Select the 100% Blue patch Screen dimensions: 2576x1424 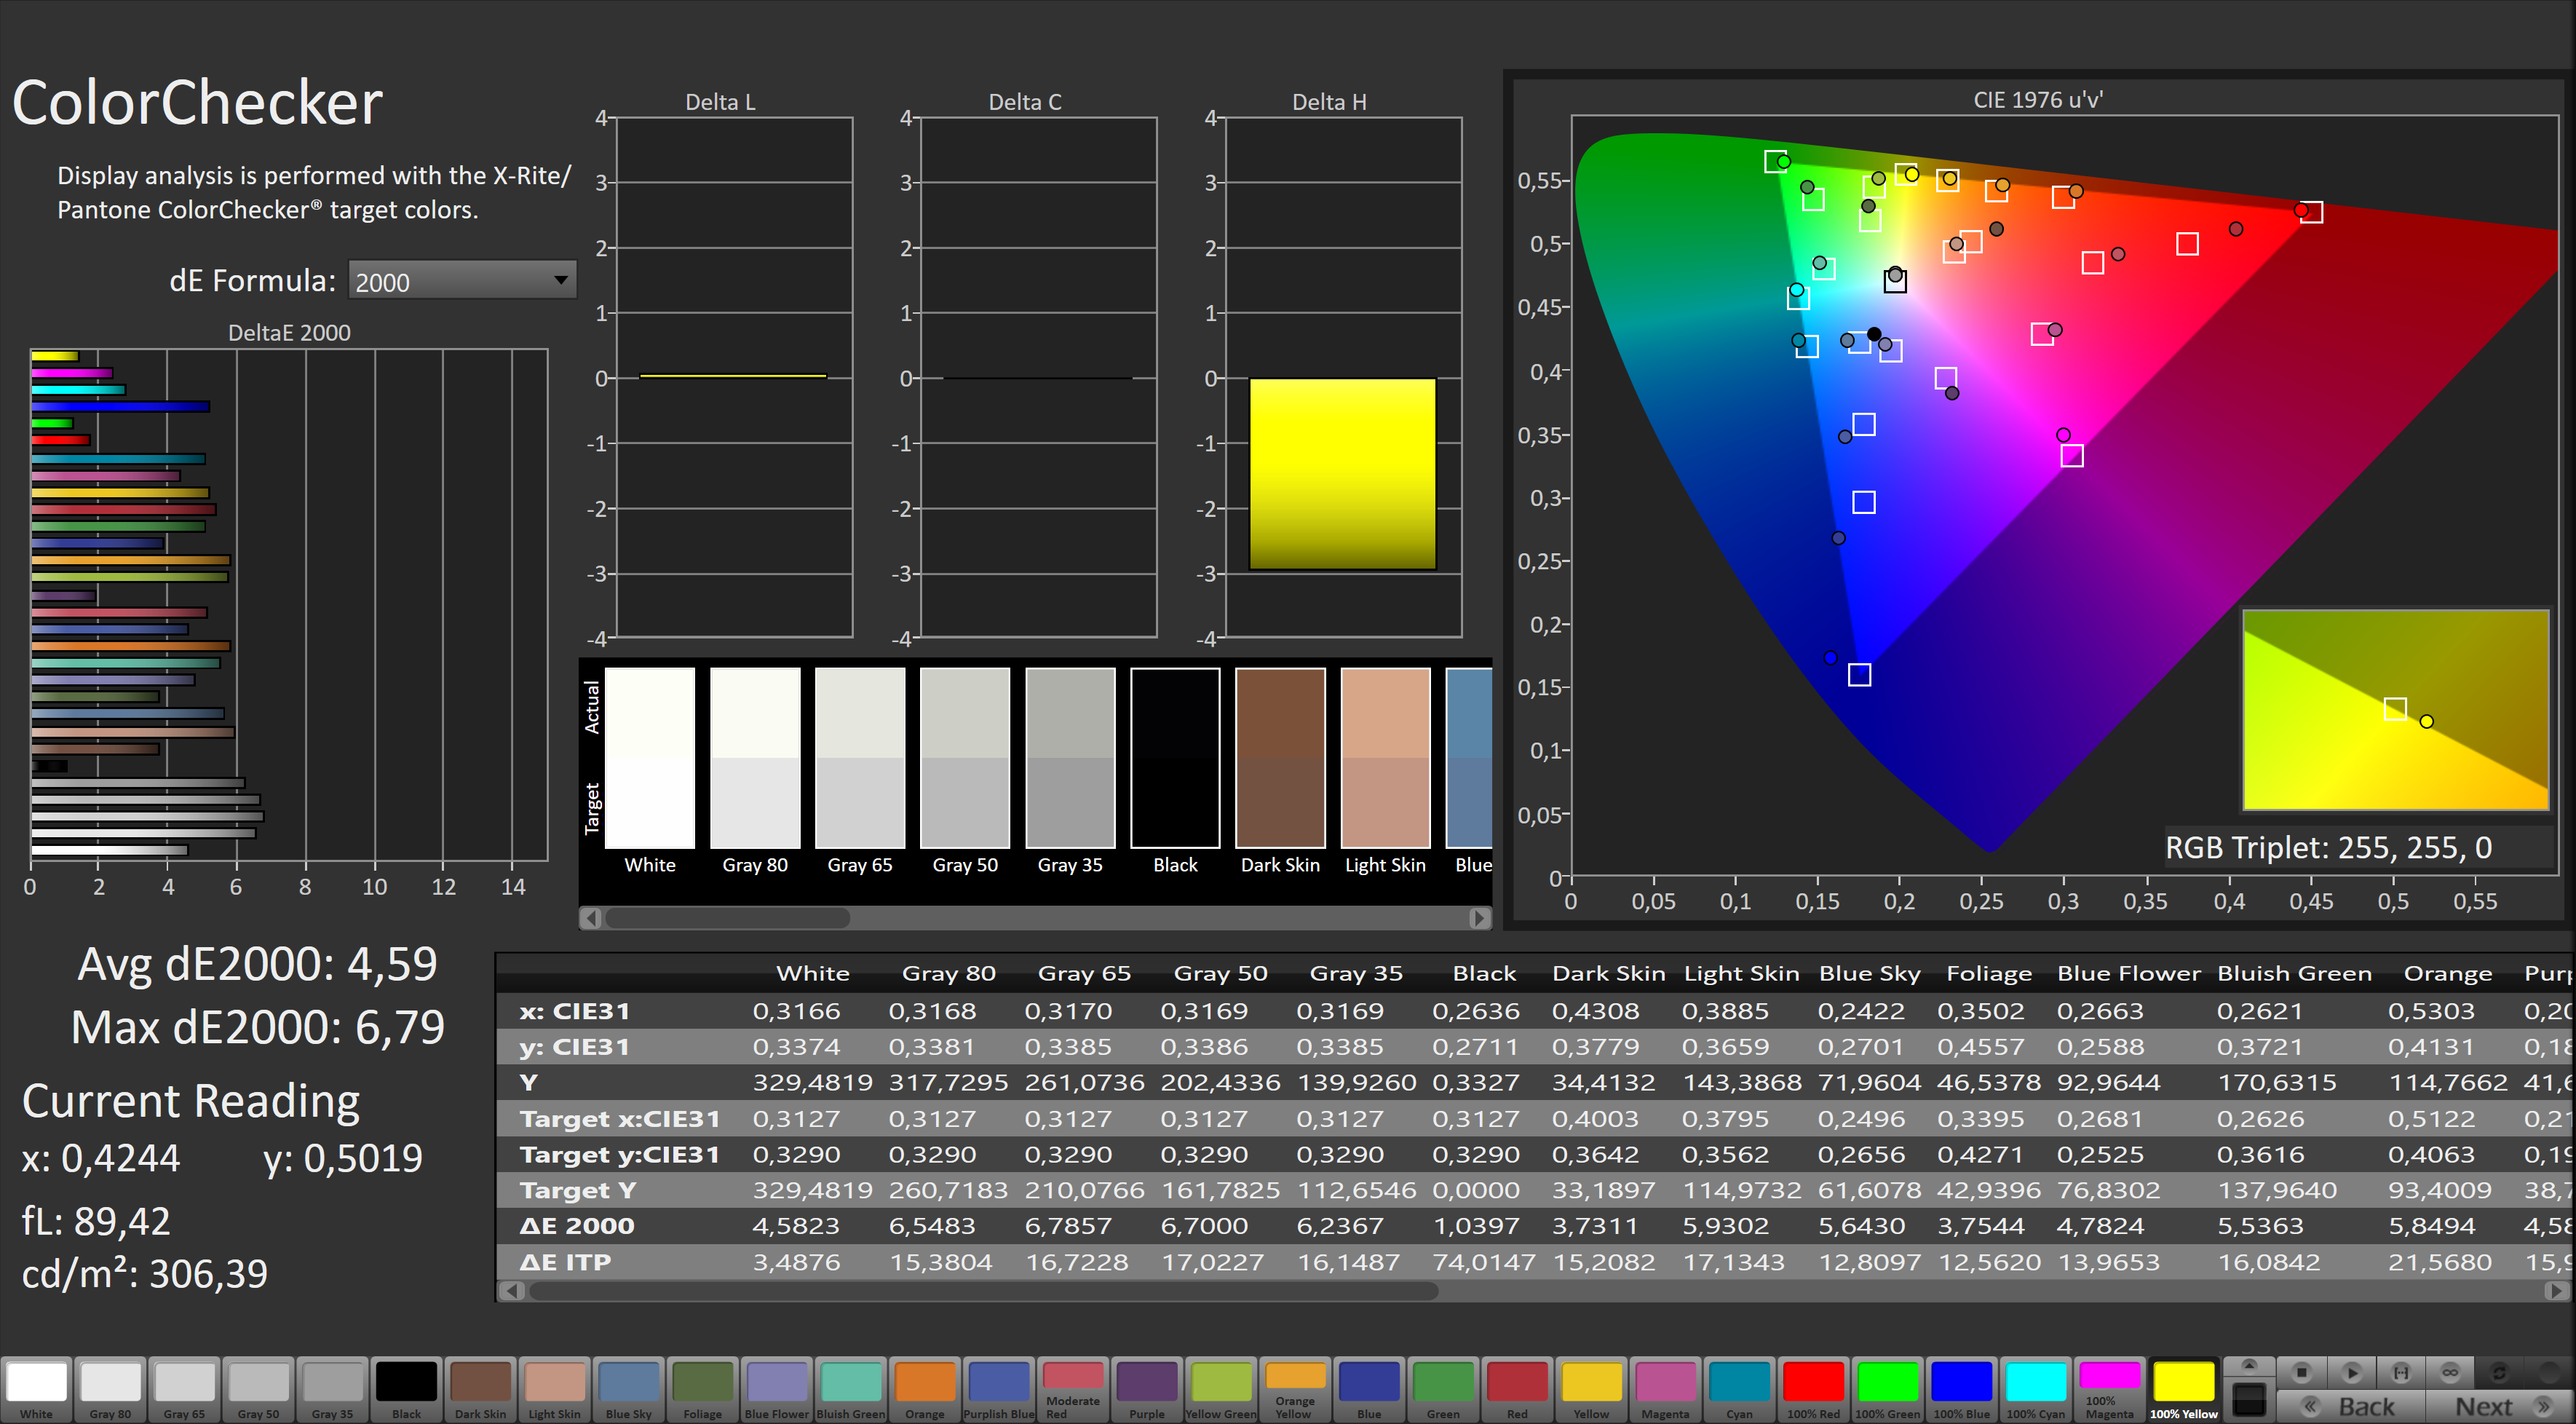[x=1961, y=1389]
